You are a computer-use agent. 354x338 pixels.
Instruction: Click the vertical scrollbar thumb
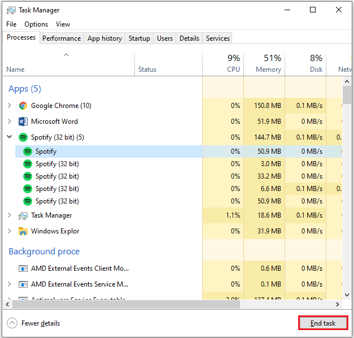click(x=347, y=95)
